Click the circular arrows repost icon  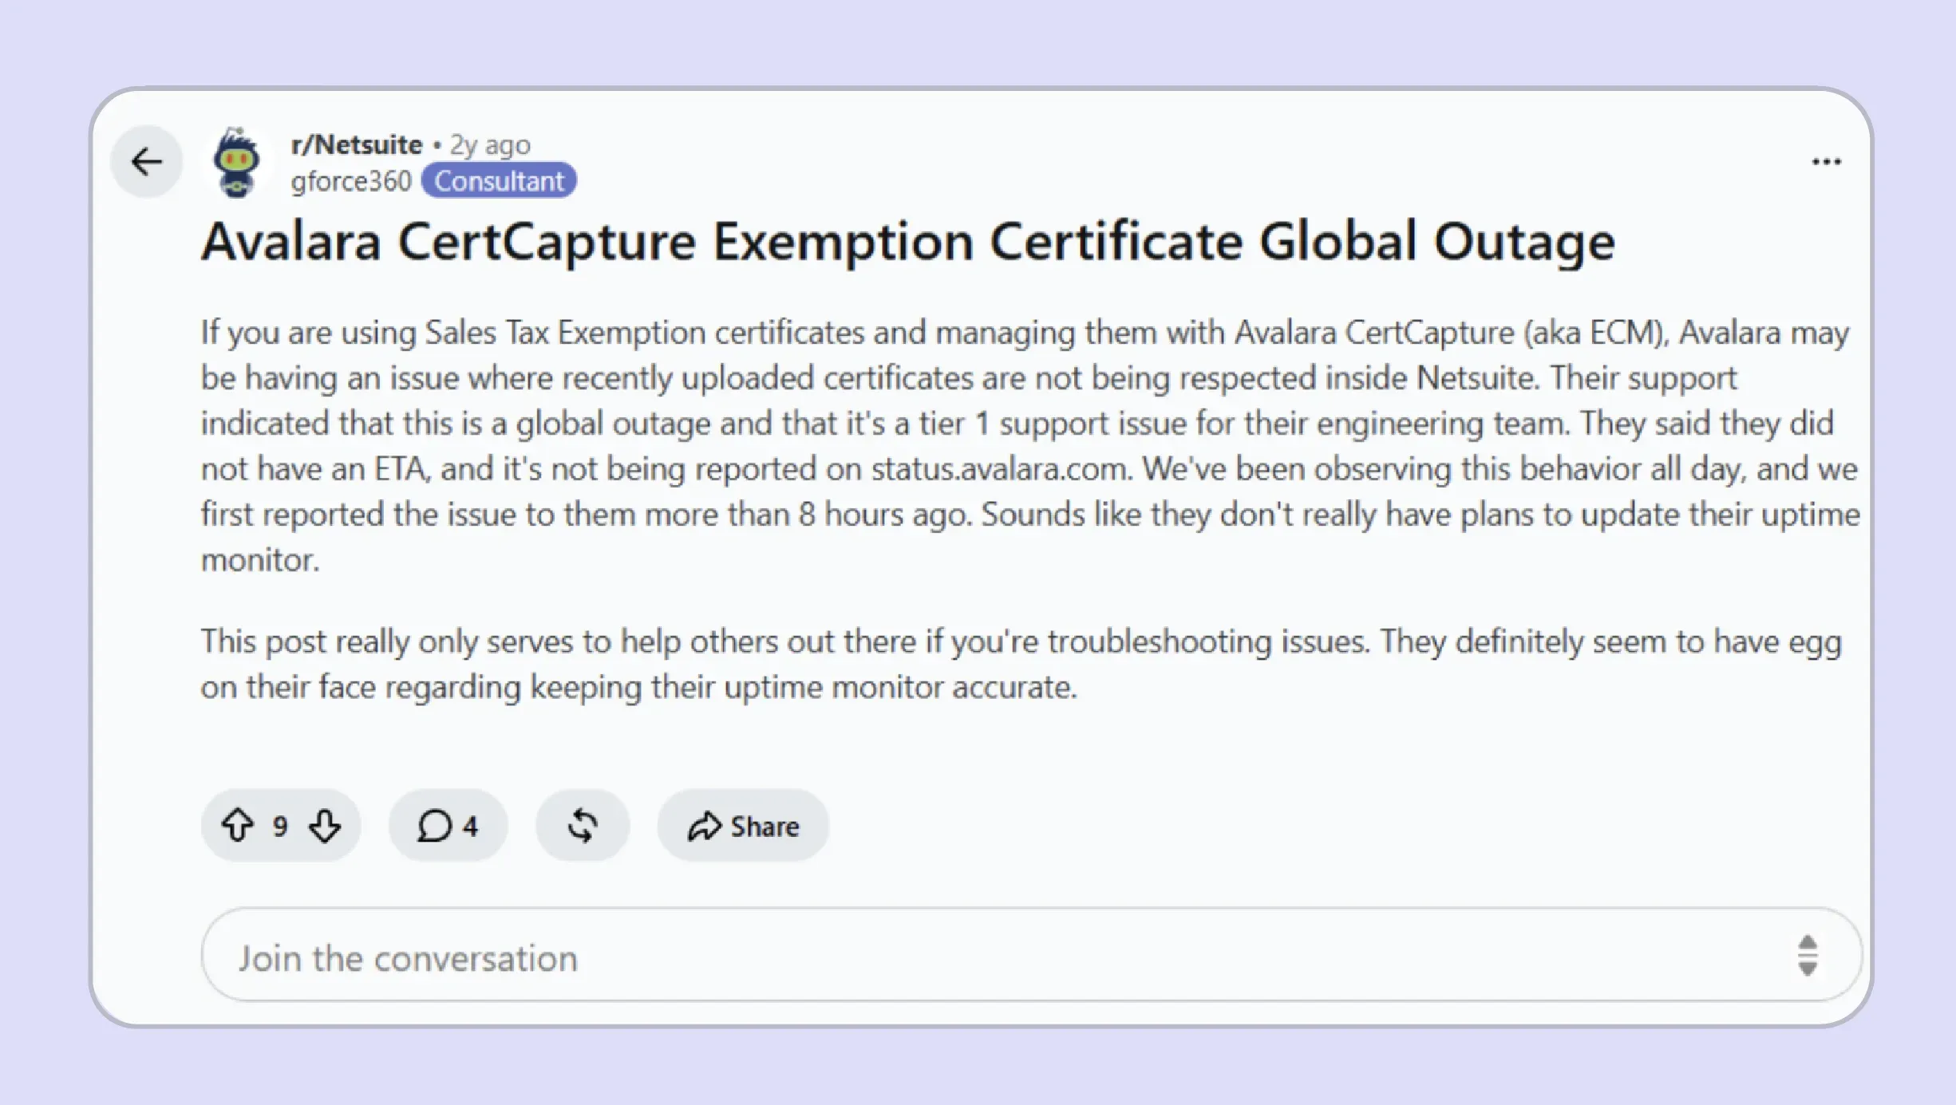click(583, 825)
